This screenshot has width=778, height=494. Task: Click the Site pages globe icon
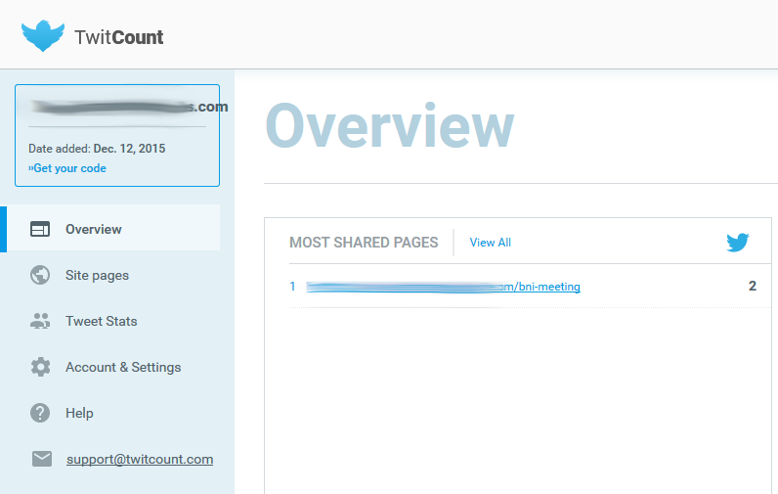pos(40,275)
